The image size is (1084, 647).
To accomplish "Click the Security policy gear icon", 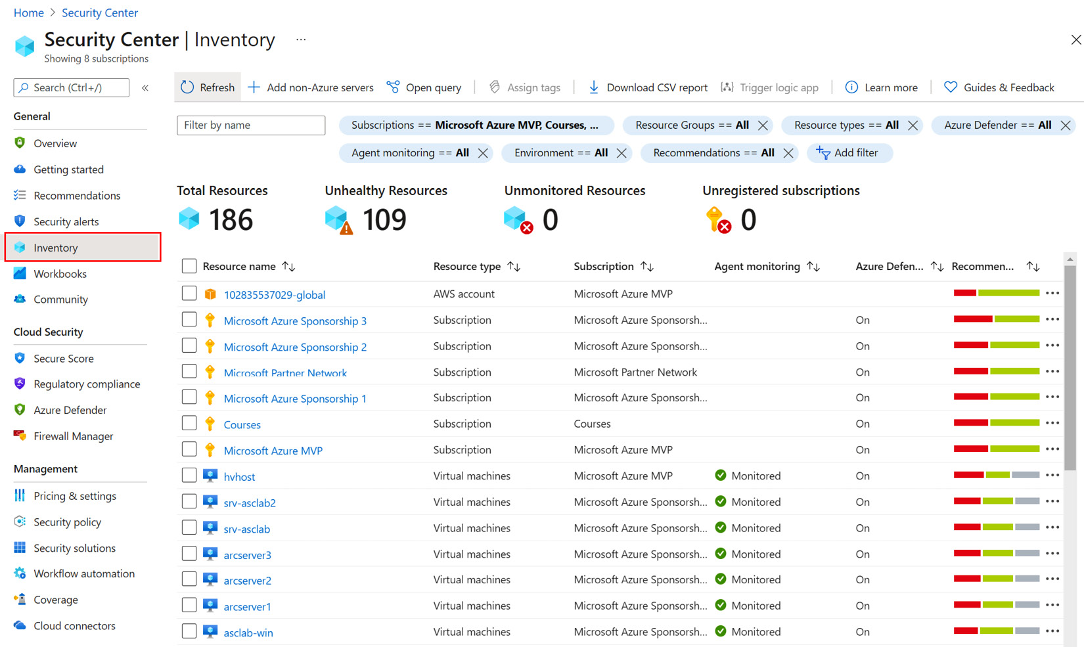I will click(20, 522).
